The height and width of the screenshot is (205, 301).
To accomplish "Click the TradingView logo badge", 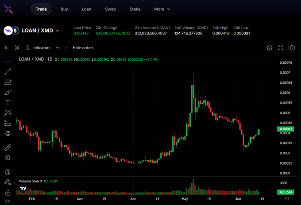I will coord(23,189).
